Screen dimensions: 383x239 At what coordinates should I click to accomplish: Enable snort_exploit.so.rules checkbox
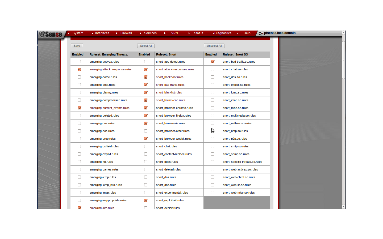point(213,85)
